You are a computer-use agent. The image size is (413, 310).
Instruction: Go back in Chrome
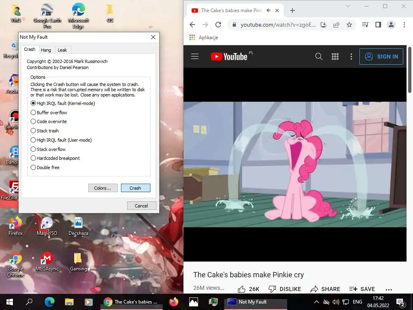pos(192,25)
